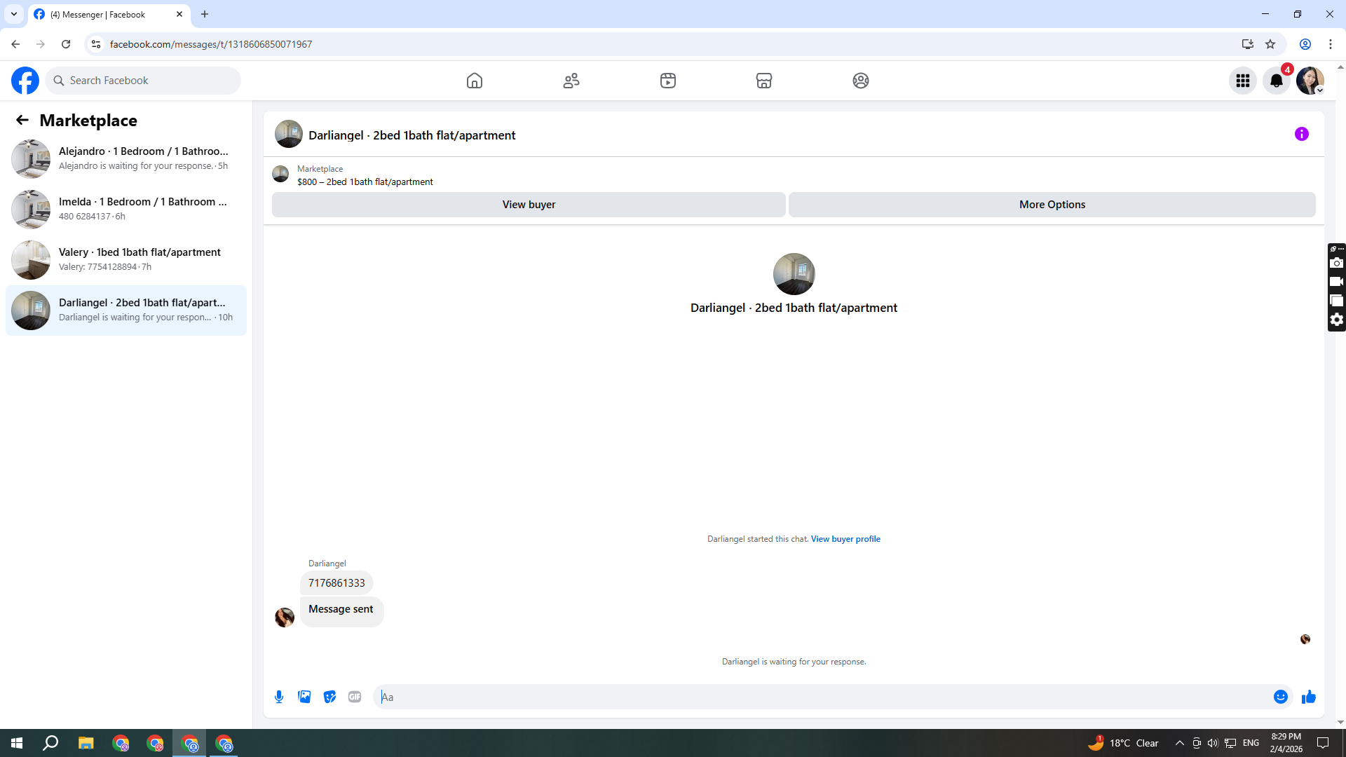
Task: Click the View buyer button
Action: 529,205
